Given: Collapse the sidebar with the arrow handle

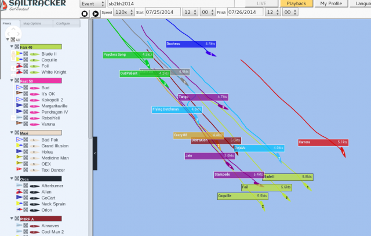Looking at the screenshot, I should coord(95,154).
